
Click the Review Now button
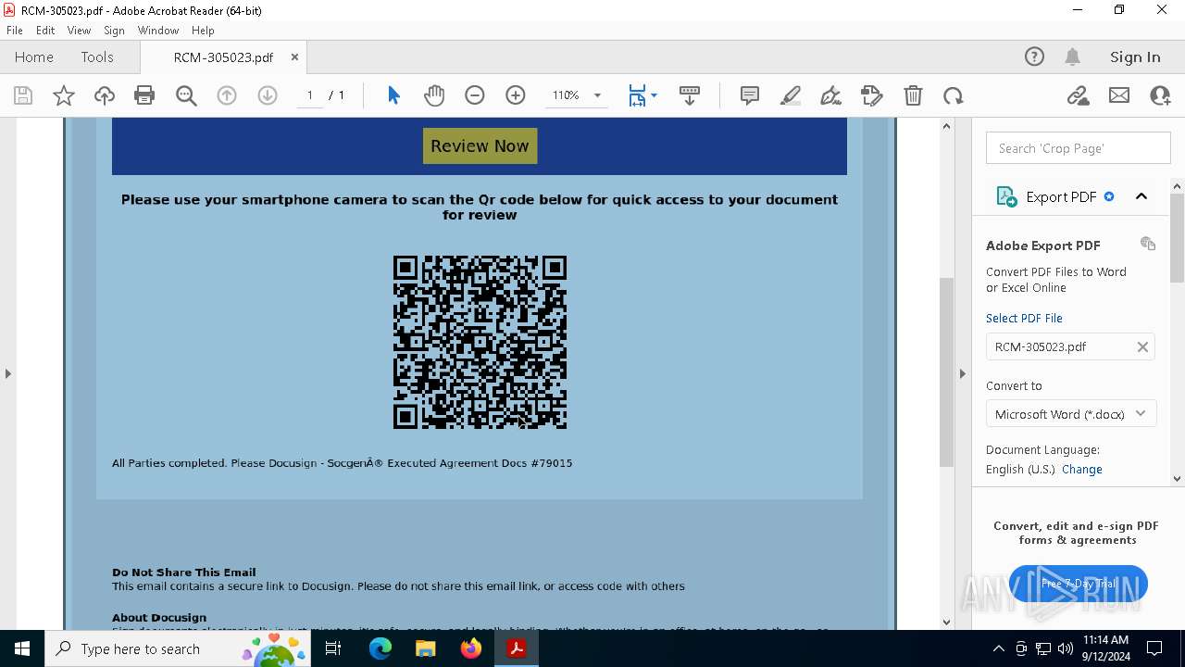[480, 146]
